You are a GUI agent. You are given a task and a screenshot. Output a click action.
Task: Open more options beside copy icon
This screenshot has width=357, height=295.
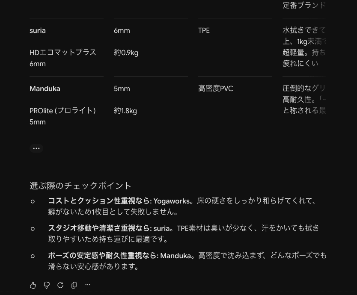pos(88,285)
